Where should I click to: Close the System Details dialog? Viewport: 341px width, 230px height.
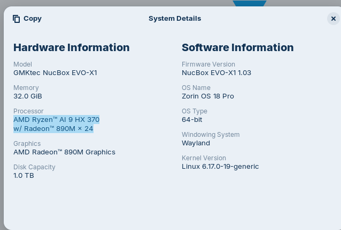coord(333,19)
